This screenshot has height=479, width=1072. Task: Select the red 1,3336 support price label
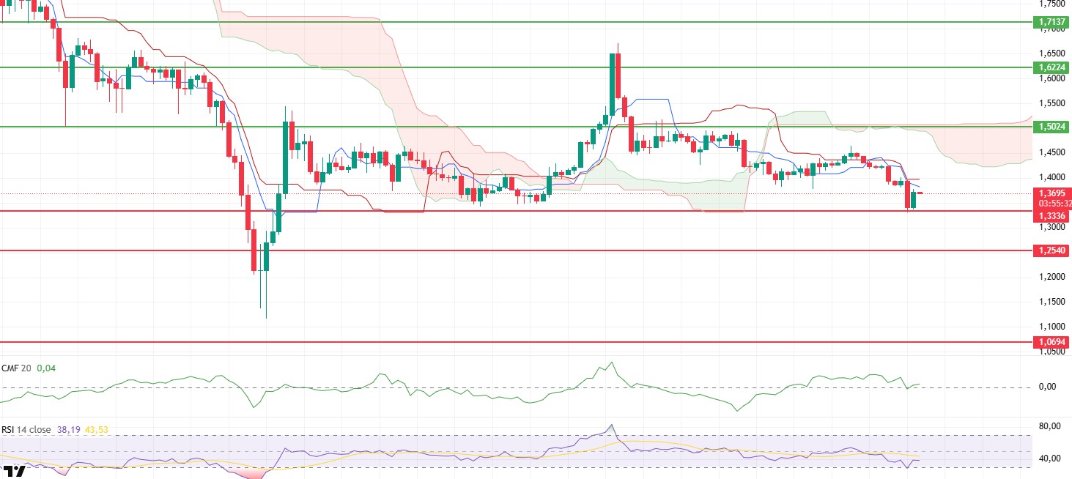pyautogui.click(x=1051, y=216)
